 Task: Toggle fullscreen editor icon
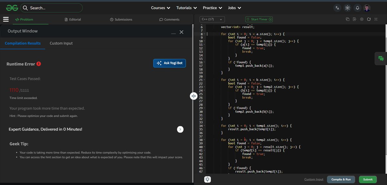[376, 19]
